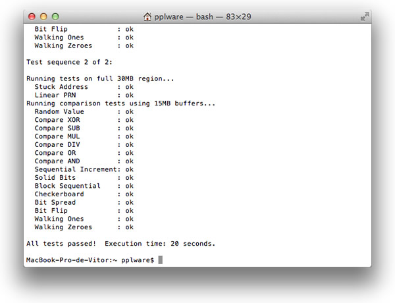Click the 'Compare AND' test label
The image size is (395, 303).
coord(57,161)
